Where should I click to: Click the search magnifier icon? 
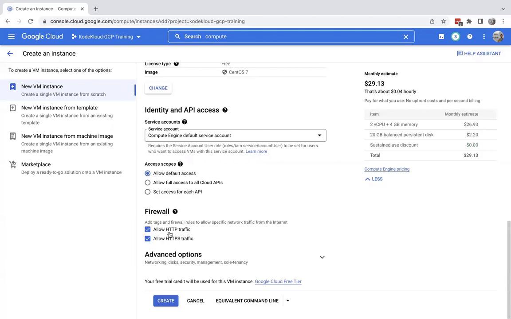pos(177,36)
